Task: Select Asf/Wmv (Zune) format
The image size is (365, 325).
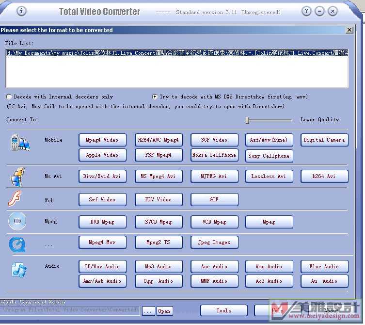Action: click(x=269, y=140)
